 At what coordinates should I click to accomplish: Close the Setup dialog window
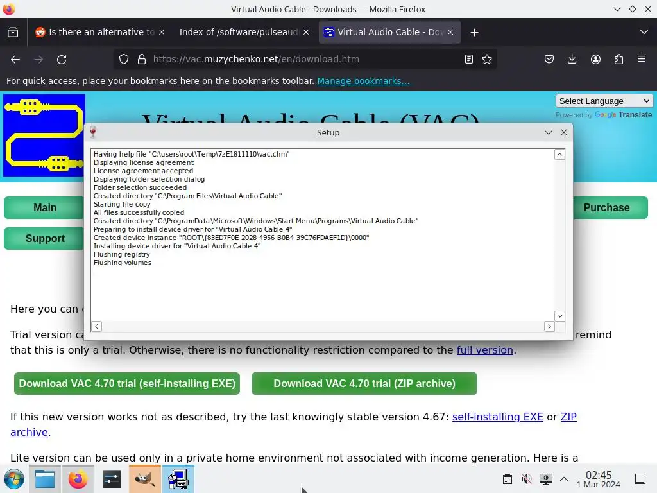pyautogui.click(x=564, y=132)
